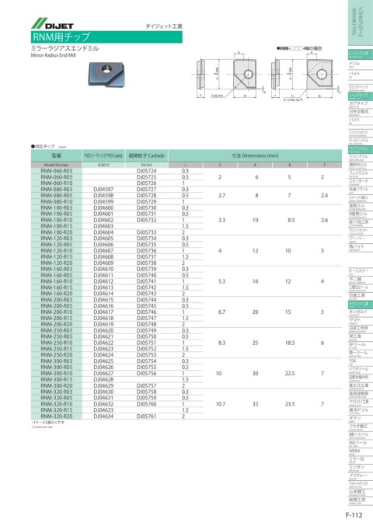Open the ボアタイプ index tab
Viewport: 373px width, 526px height.
pyautogui.click(x=361, y=104)
